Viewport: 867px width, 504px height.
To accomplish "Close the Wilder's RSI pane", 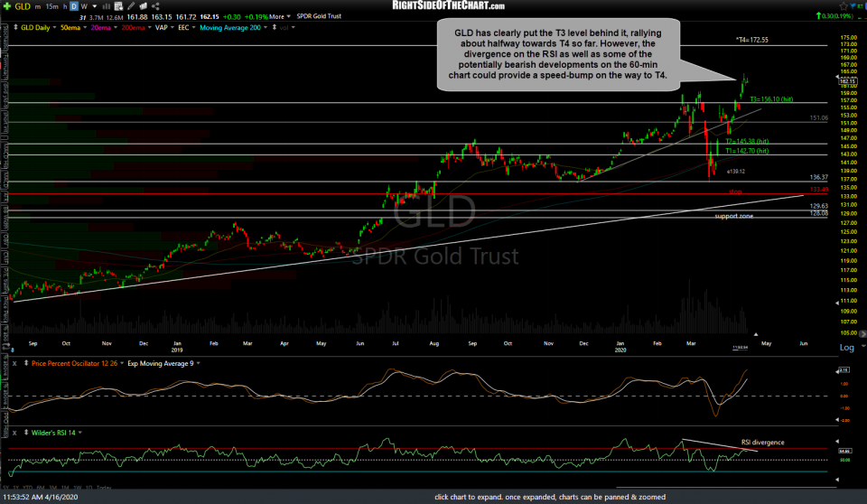I will pos(15,433).
